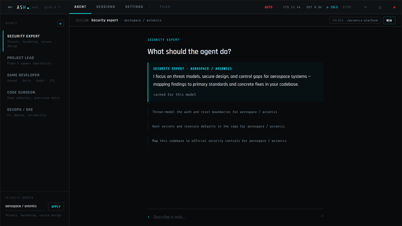Choose the Threat-model auth and trust boundaries suggestion
Viewport: 402px width, 226px height.
(235, 112)
